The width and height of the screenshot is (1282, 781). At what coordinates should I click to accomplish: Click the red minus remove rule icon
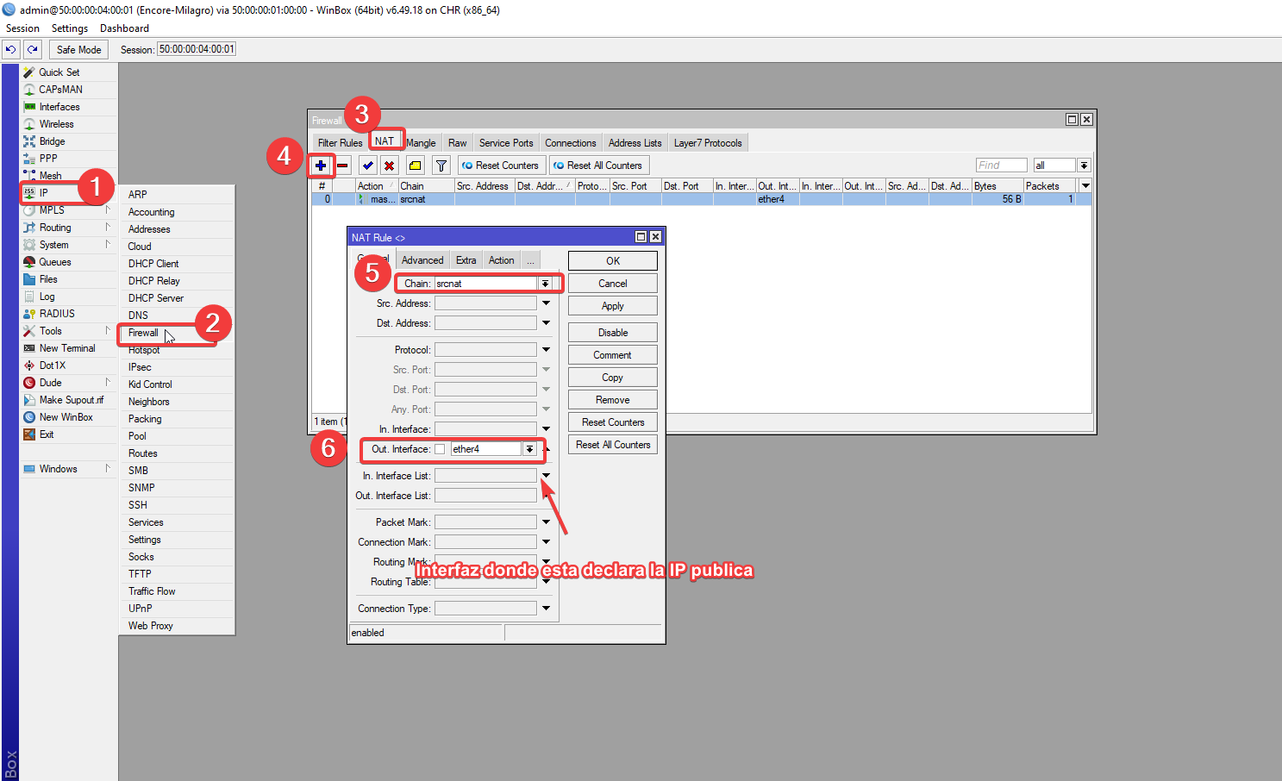(343, 166)
